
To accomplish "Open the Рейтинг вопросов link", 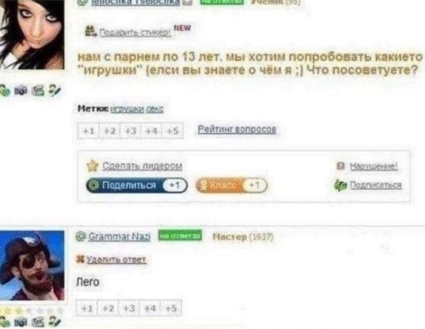I will 237,130.
